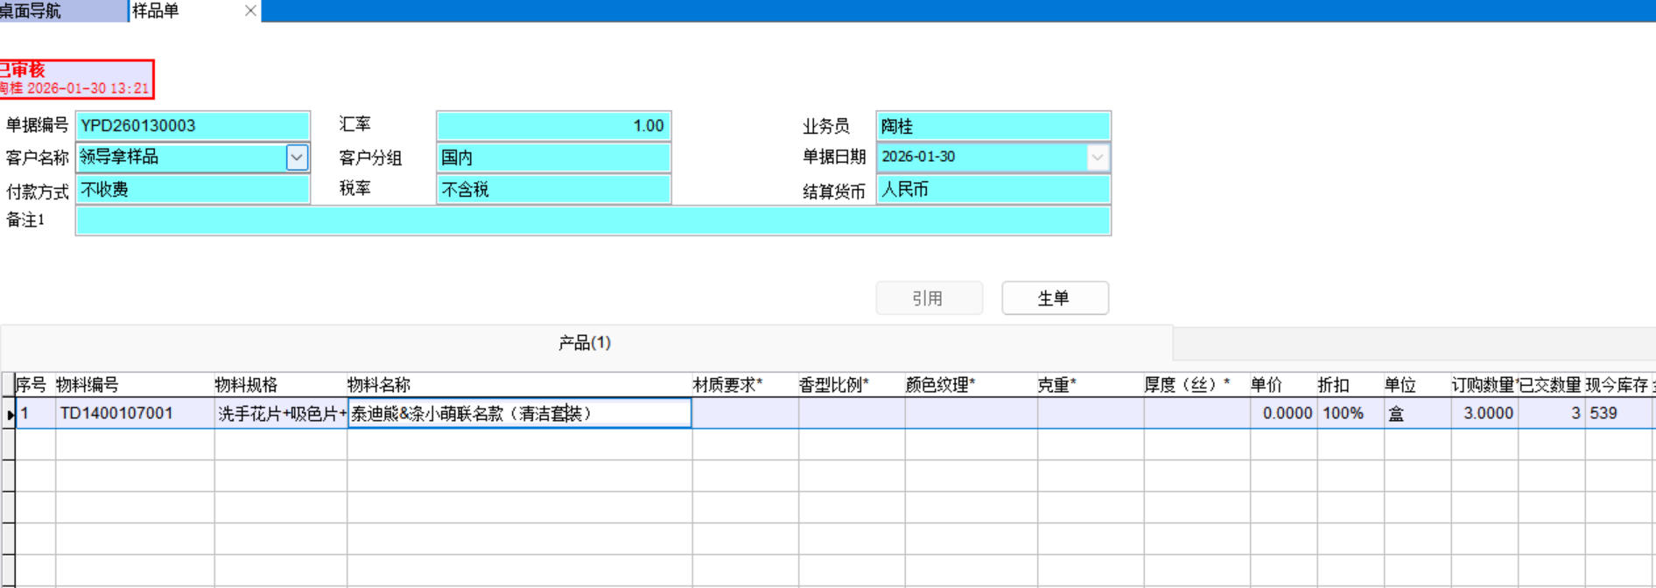Screen dimensions: 1656x588
Task: Click the 单据编号 field YPD260130003
Action: coord(193,126)
